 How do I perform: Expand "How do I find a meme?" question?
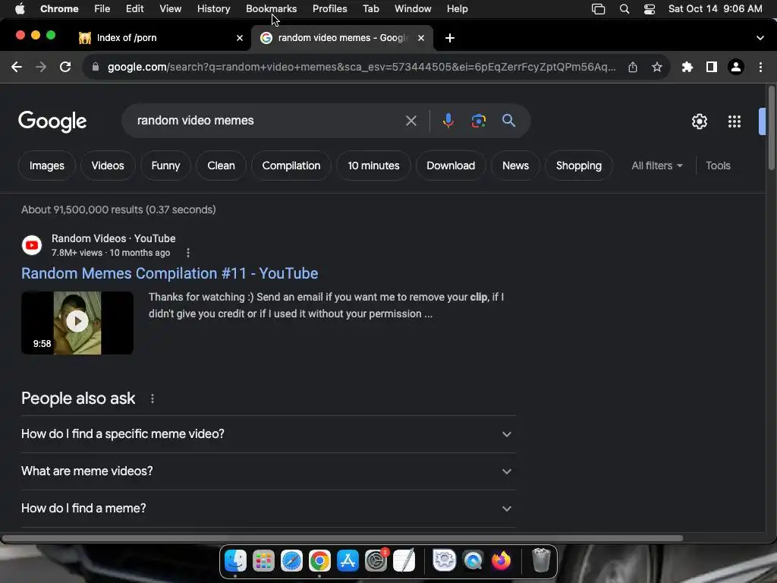tap(268, 509)
